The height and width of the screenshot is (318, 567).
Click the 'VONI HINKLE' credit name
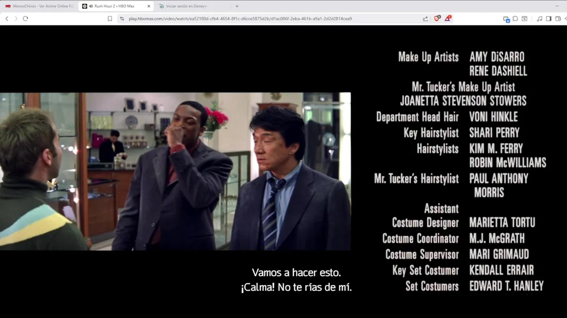tap(493, 117)
